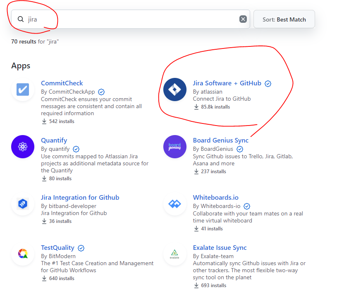Open the Jira Software + GitHub logo
Screen dimensions: 356x295
(x=174, y=89)
